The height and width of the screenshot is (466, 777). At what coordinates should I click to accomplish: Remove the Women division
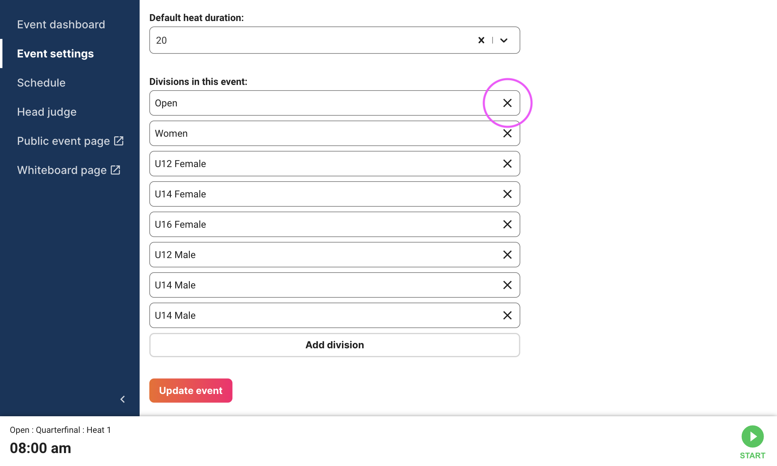click(507, 133)
